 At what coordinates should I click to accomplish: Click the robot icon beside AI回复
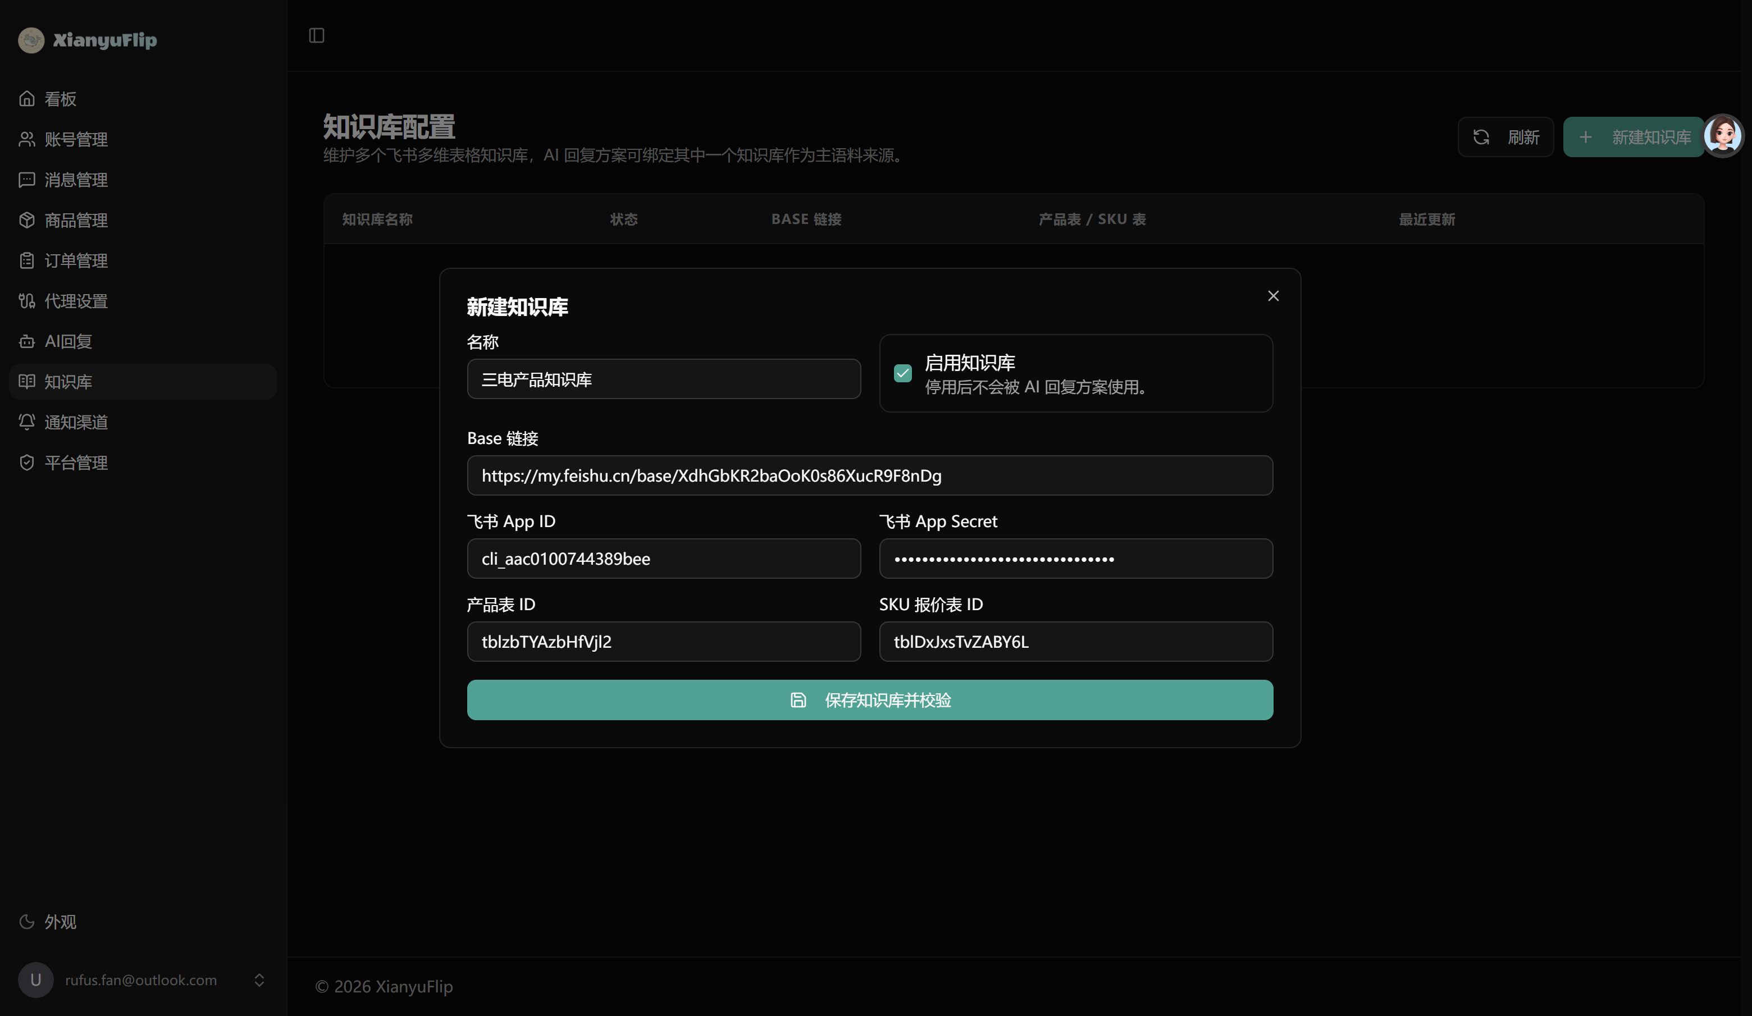tap(27, 341)
